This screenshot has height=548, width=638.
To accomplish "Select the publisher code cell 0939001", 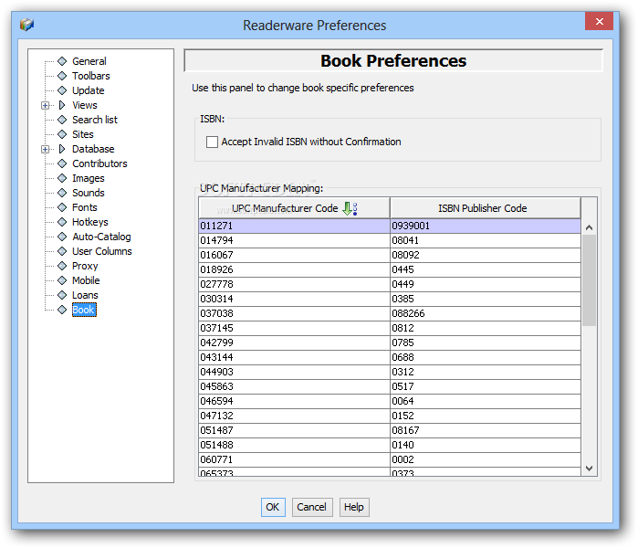I will (486, 226).
